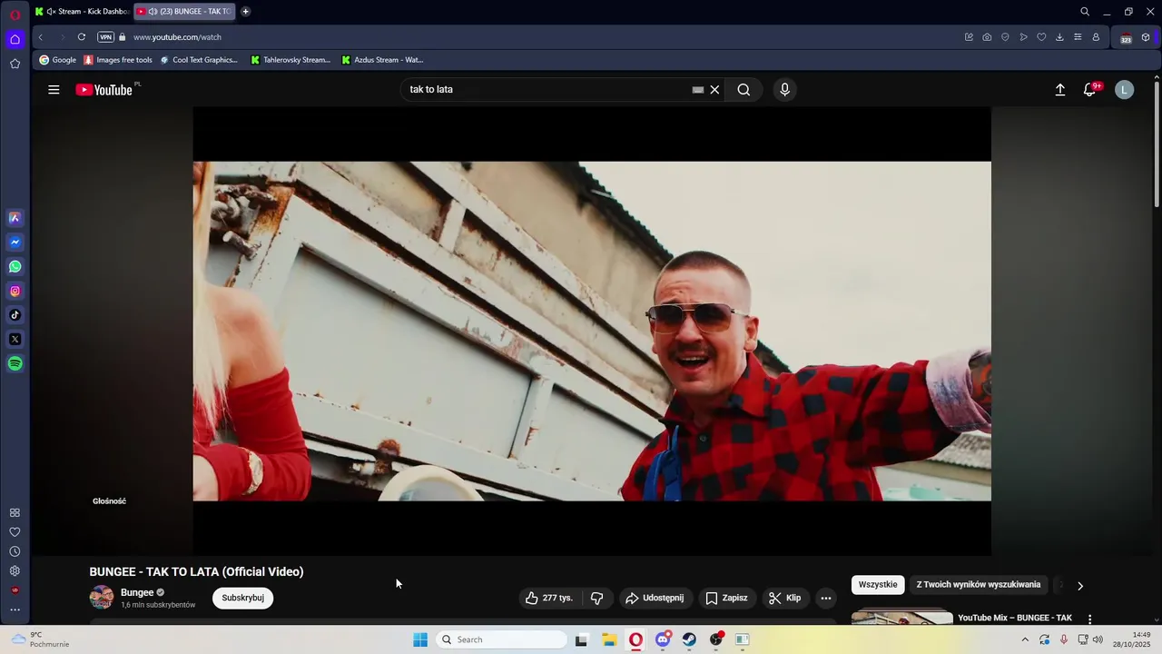Run search with the magnifier button
1162x654 pixels.
coord(743,90)
